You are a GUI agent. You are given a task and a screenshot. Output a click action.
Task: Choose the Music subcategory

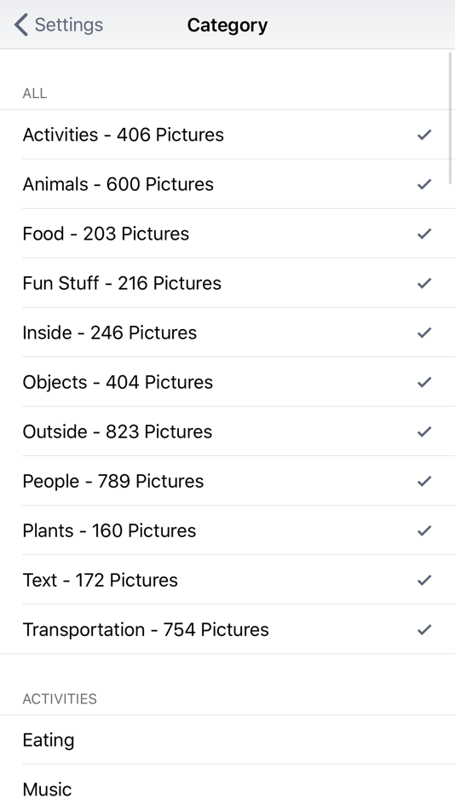point(227,790)
